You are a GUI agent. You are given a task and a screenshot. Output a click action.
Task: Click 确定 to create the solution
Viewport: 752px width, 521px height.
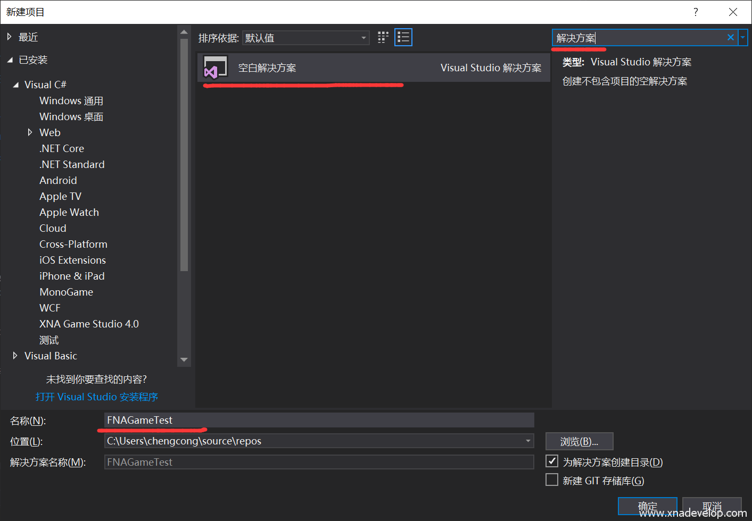(x=647, y=506)
